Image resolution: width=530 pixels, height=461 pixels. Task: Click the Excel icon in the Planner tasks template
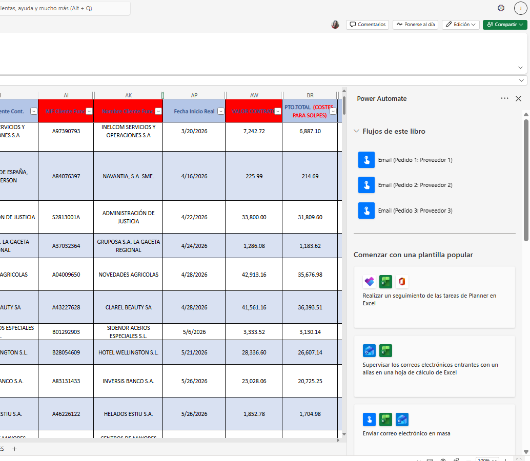coord(385,281)
